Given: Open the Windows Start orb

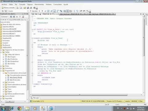Looking at the screenshot, I should click(3, 109).
